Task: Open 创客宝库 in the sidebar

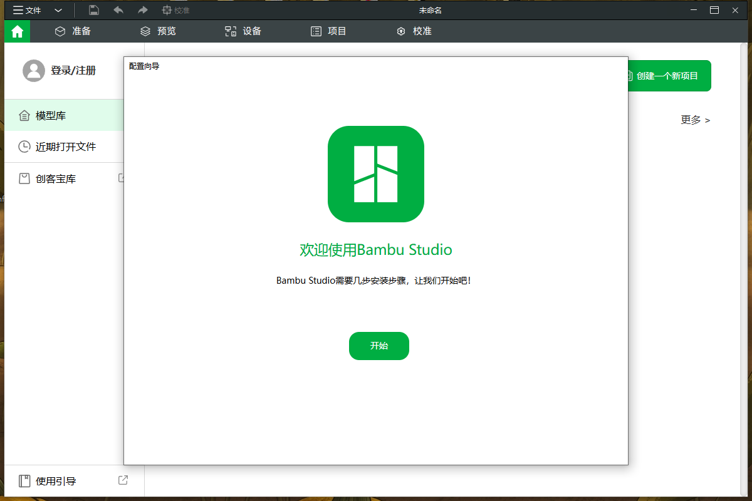Action: [x=64, y=178]
